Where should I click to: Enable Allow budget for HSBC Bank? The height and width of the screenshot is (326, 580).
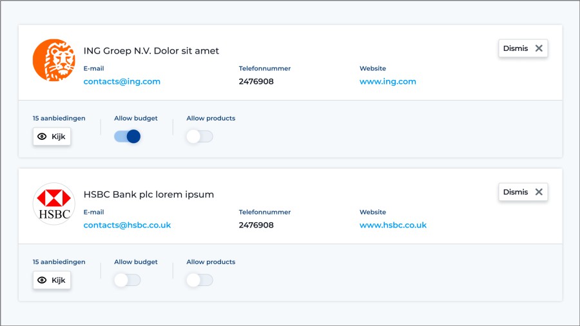(x=127, y=280)
